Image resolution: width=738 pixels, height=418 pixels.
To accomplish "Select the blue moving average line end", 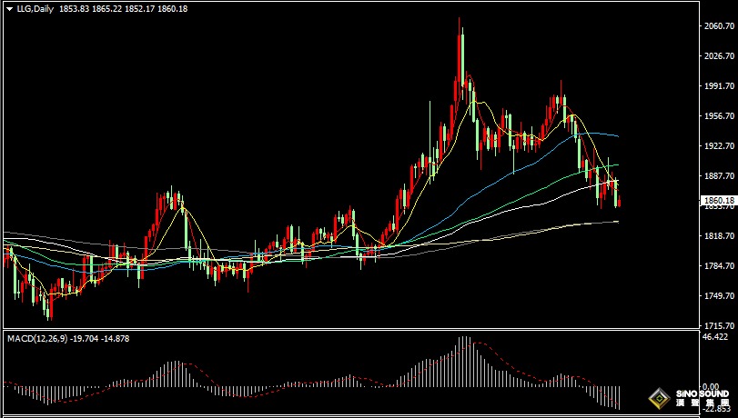I will tap(618, 136).
